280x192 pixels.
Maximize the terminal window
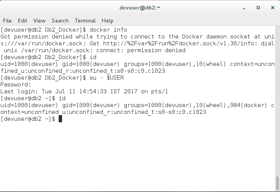click(258, 8)
